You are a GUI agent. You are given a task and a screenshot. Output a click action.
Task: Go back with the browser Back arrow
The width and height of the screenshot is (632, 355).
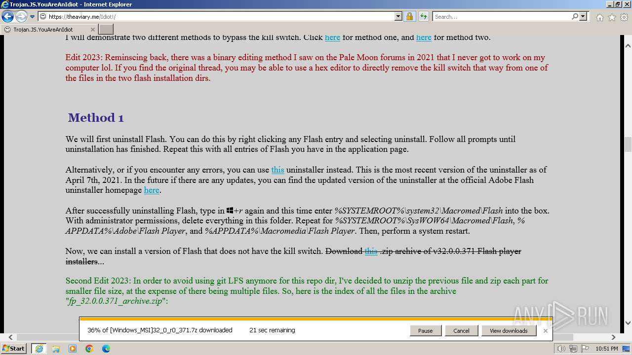point(7,16)
